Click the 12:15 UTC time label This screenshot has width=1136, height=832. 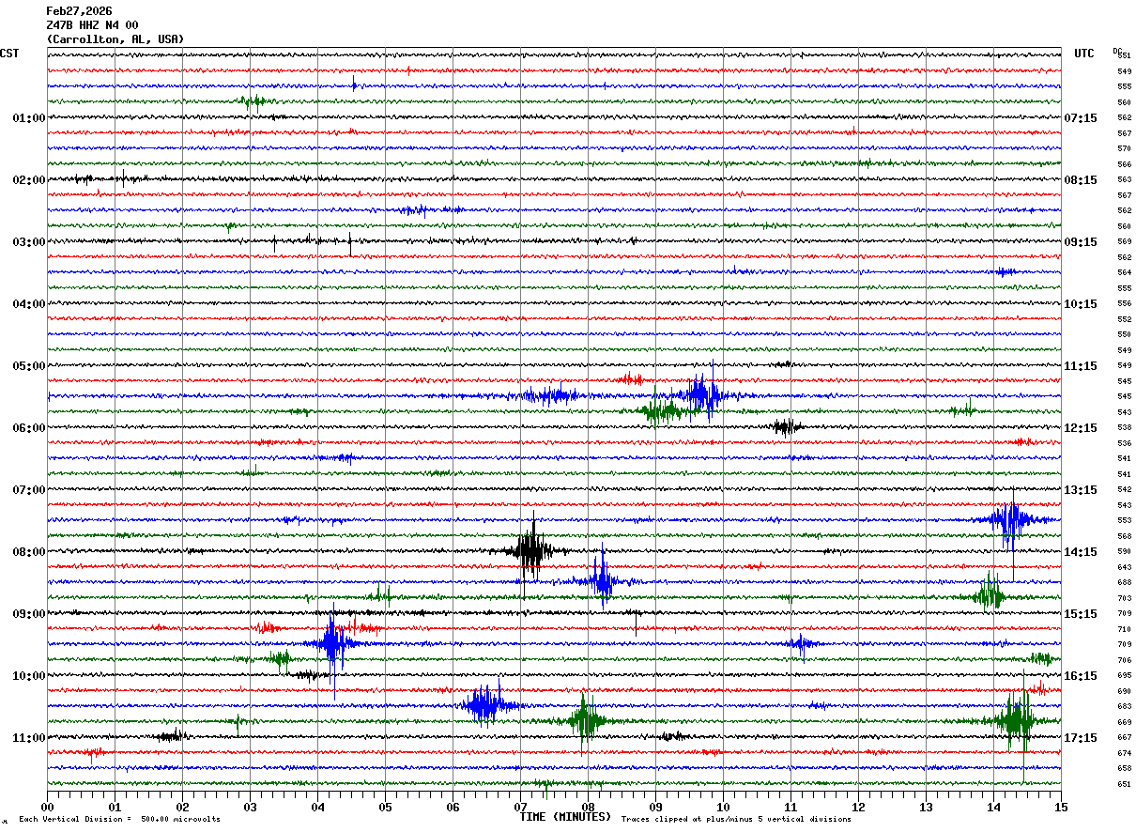tap(1081, 428)
